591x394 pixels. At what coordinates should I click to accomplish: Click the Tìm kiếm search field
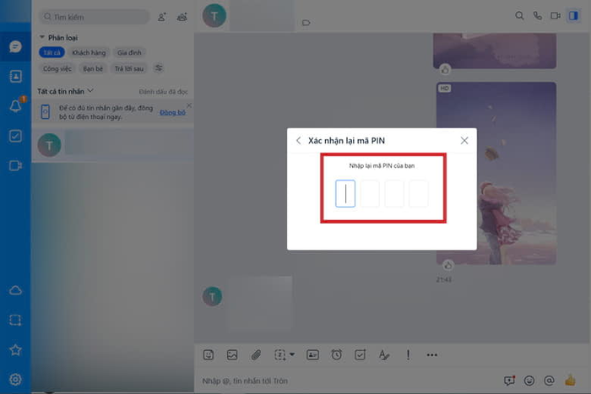pos(95,17)
